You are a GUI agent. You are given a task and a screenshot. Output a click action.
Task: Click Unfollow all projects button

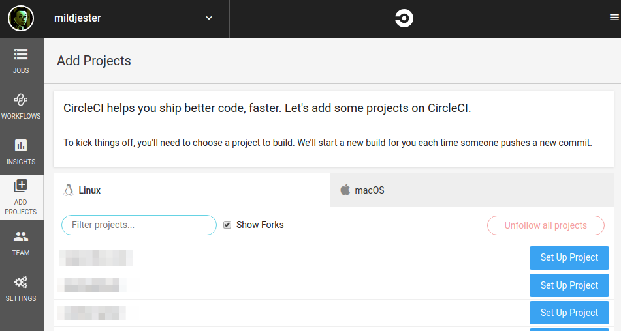tap(546, 225)
